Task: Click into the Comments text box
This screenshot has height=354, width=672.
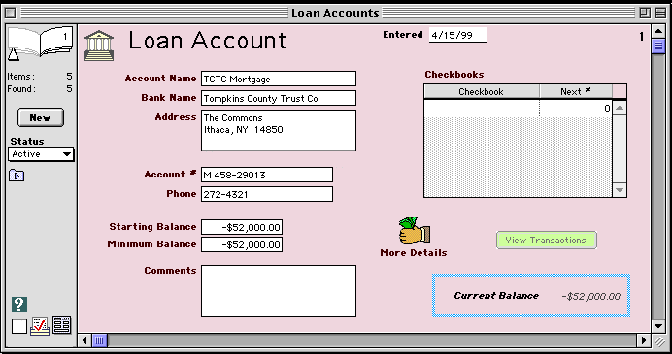Action: click(x=279, y=291)
